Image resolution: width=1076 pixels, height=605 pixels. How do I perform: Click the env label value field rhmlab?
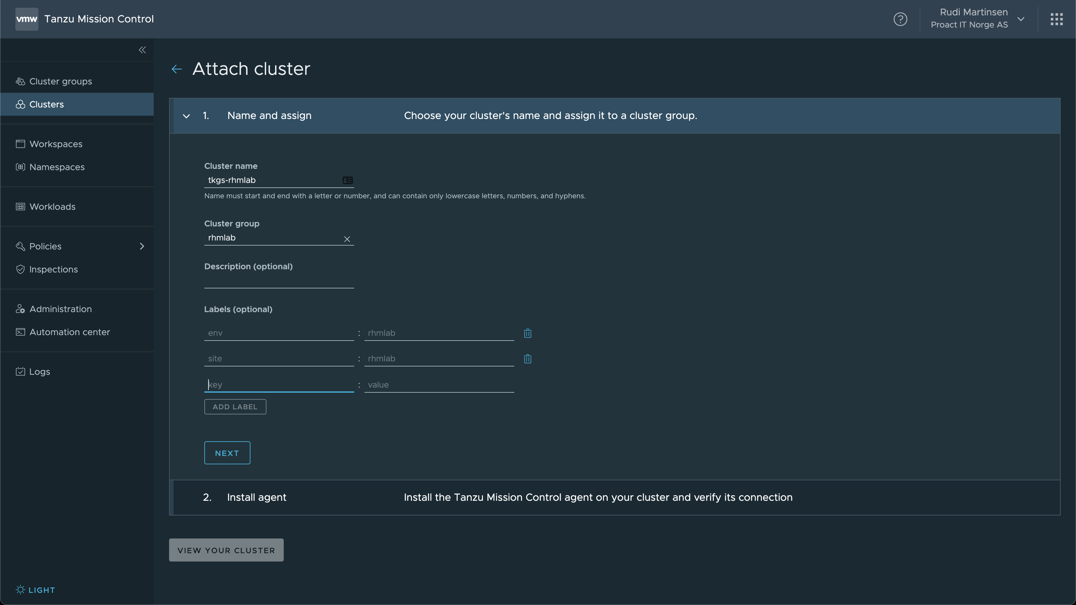click(439, 333)
